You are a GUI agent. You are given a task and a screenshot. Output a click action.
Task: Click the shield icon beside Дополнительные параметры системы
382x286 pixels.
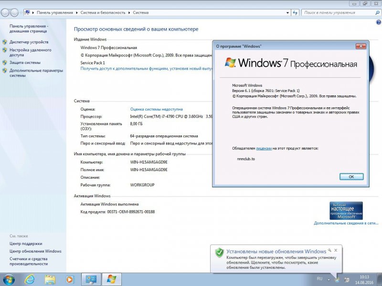pos(5,71)
